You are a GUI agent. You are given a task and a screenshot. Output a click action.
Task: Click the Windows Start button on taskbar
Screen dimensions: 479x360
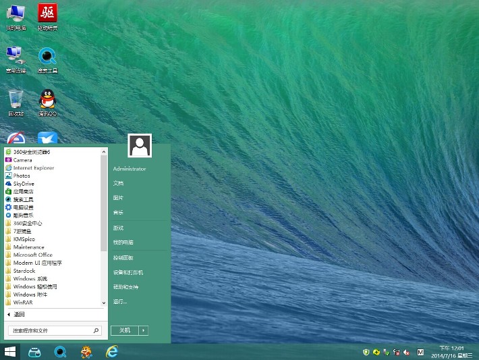pyautogui.click(x=11, y=352)
